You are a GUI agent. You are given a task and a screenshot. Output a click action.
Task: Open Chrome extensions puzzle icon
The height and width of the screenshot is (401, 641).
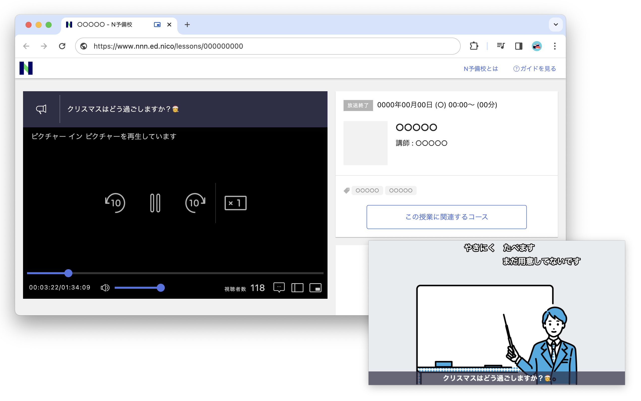click(474, 46)
